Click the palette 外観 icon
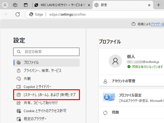The height and width of the screenshot is (123, 164). 19,79
